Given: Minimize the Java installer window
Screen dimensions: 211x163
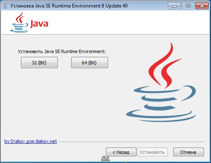Looking at the screenshot, I should [174, 6].
